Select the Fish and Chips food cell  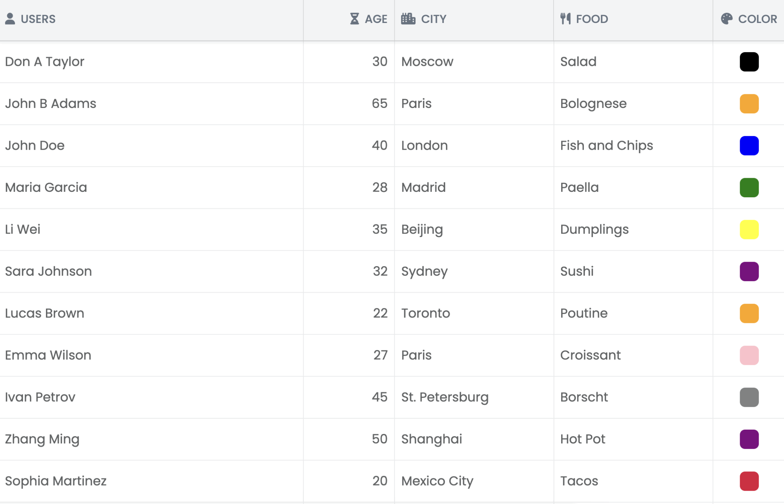tap(606, 146)
